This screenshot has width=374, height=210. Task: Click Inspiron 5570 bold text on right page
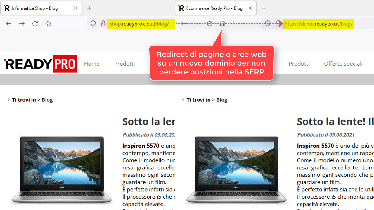(315, 146)
